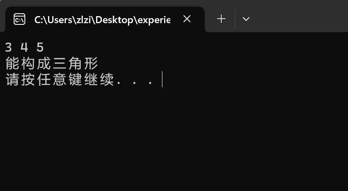Click the 能 character starting the second line
This screenshot has height=191, width=348.
(12, 64)
